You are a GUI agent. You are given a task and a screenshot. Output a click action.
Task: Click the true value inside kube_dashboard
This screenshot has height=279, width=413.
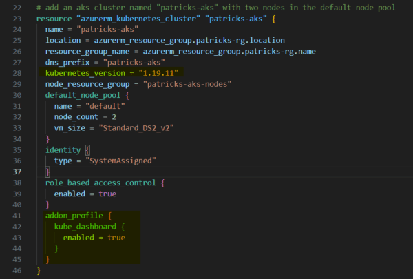[x=116, y=237]
